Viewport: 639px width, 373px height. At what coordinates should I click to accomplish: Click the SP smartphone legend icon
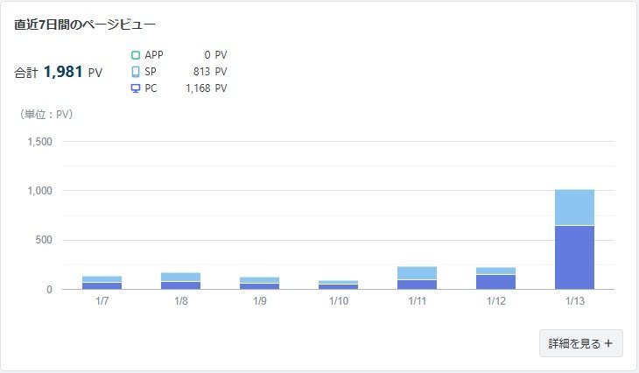136,72
